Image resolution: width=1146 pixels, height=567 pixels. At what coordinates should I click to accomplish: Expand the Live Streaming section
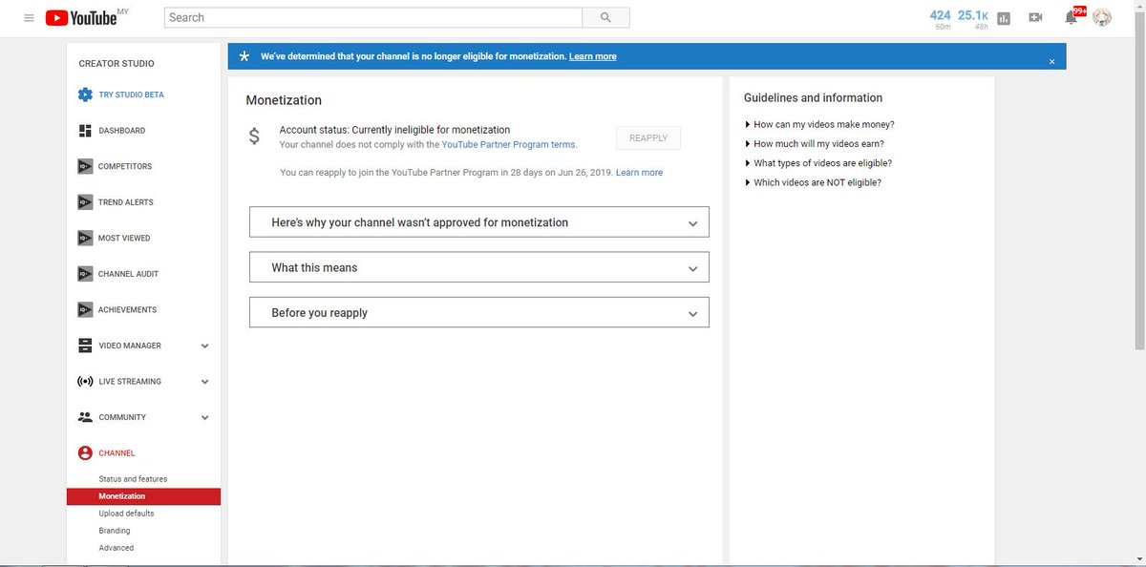205,382
